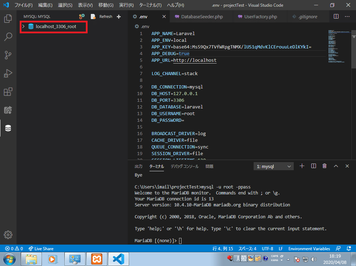This screenshot has height=266, width=356.
Task: Switch to the ターミナル panel tab
Action: pos(157,166)
